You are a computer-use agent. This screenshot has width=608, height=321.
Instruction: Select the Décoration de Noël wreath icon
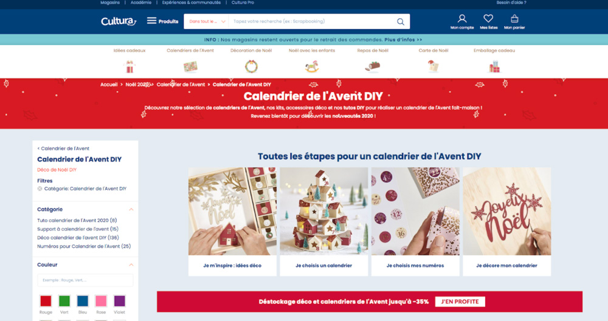point(251,67)
